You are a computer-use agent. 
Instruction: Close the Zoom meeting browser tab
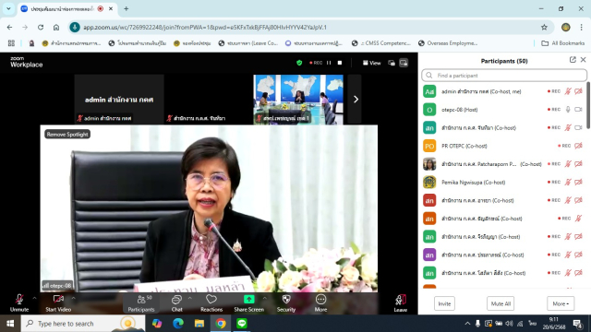111,8
